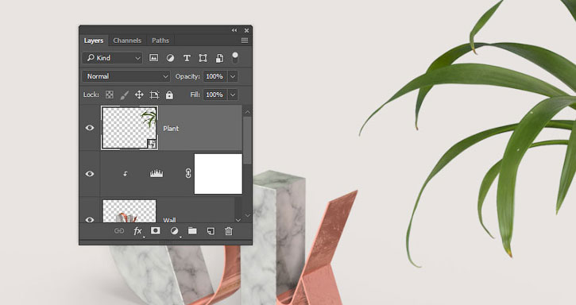Switch to the Channels tab

[x=127, y=41]
